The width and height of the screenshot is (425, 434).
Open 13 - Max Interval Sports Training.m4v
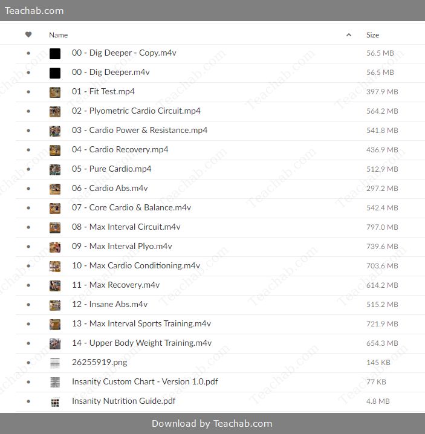pyautogui.click(x=141, y=323)
